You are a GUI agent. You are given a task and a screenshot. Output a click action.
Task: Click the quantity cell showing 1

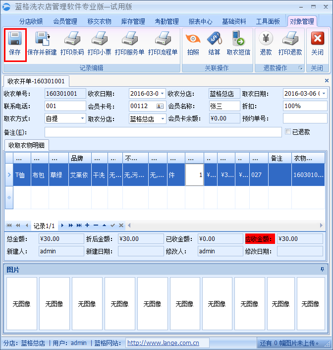click(194, 175)
